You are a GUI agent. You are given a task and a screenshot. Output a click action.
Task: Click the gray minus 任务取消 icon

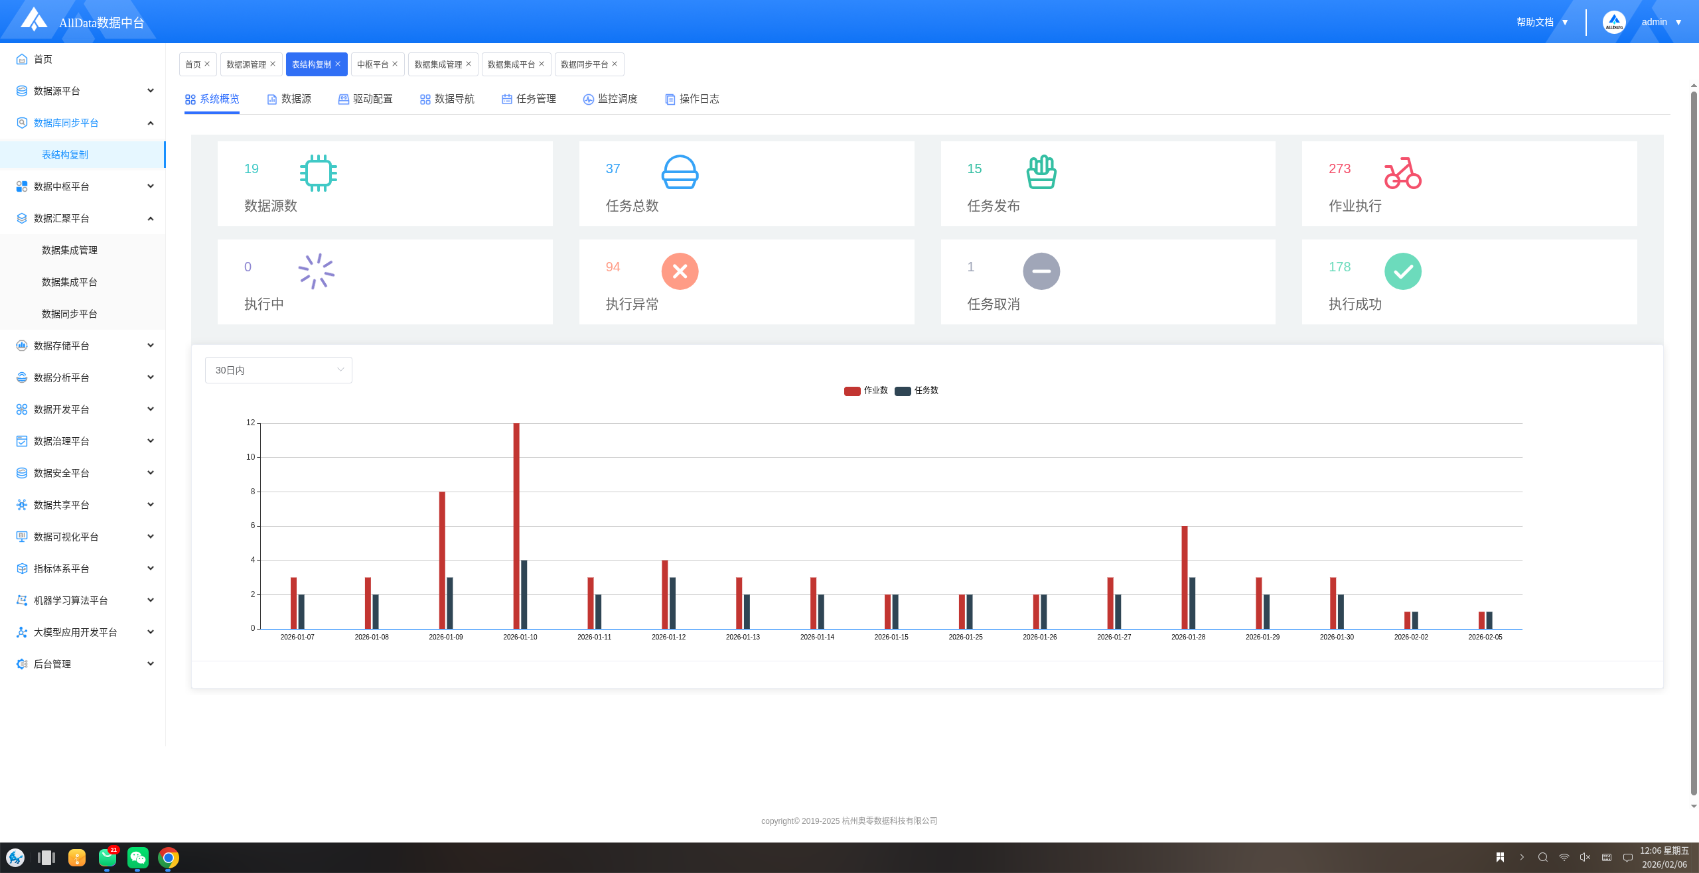click(x=1041, y=271)
